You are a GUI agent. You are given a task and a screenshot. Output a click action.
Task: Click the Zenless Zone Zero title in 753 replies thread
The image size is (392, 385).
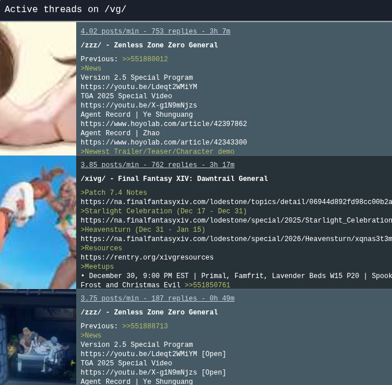(149, 45)
